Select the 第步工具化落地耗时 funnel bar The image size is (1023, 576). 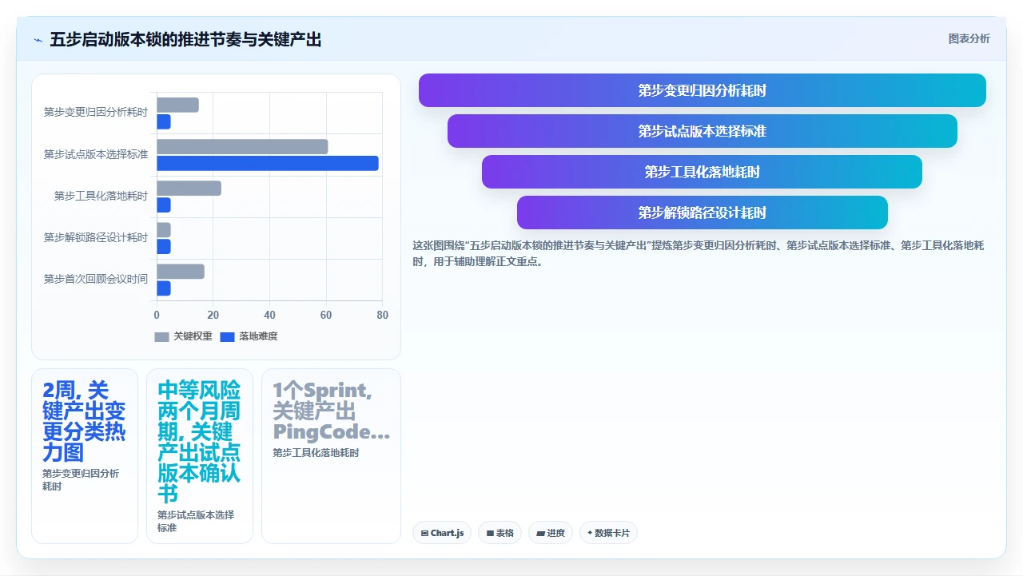702,172
